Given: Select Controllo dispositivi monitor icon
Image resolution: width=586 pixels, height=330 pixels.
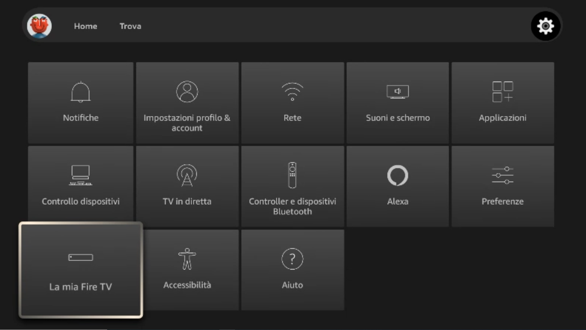Looking at the screenshot, I should [81, 175].
